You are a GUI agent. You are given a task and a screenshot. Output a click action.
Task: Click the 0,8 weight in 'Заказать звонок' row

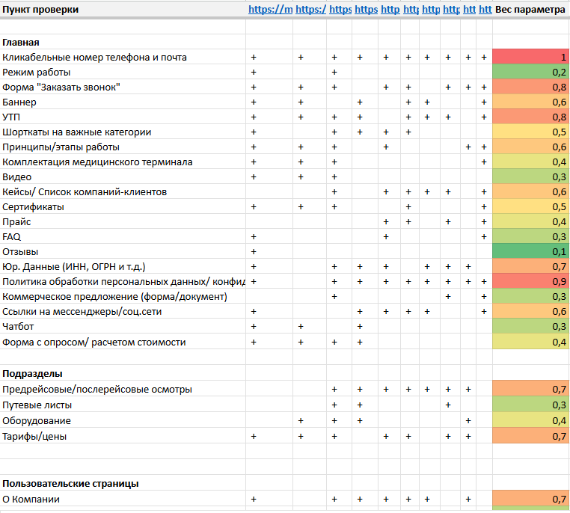click(x=531, y=87)
